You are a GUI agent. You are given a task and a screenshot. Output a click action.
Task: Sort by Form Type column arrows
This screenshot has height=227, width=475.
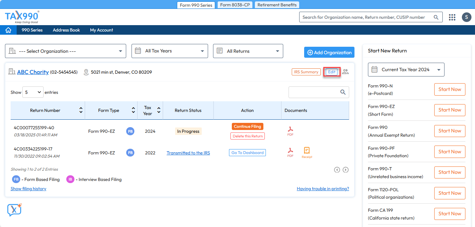pos(134,110)
